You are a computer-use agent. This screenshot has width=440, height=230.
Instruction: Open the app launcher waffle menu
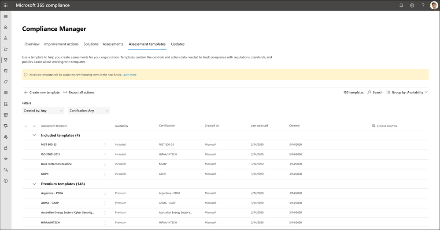coord(6,5)
